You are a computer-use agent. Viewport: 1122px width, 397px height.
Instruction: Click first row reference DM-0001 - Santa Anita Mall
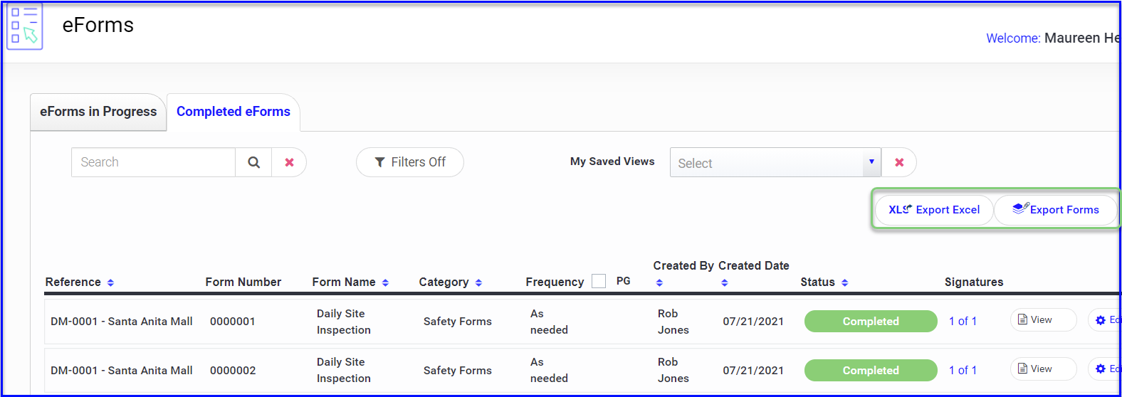coord(122,322)
